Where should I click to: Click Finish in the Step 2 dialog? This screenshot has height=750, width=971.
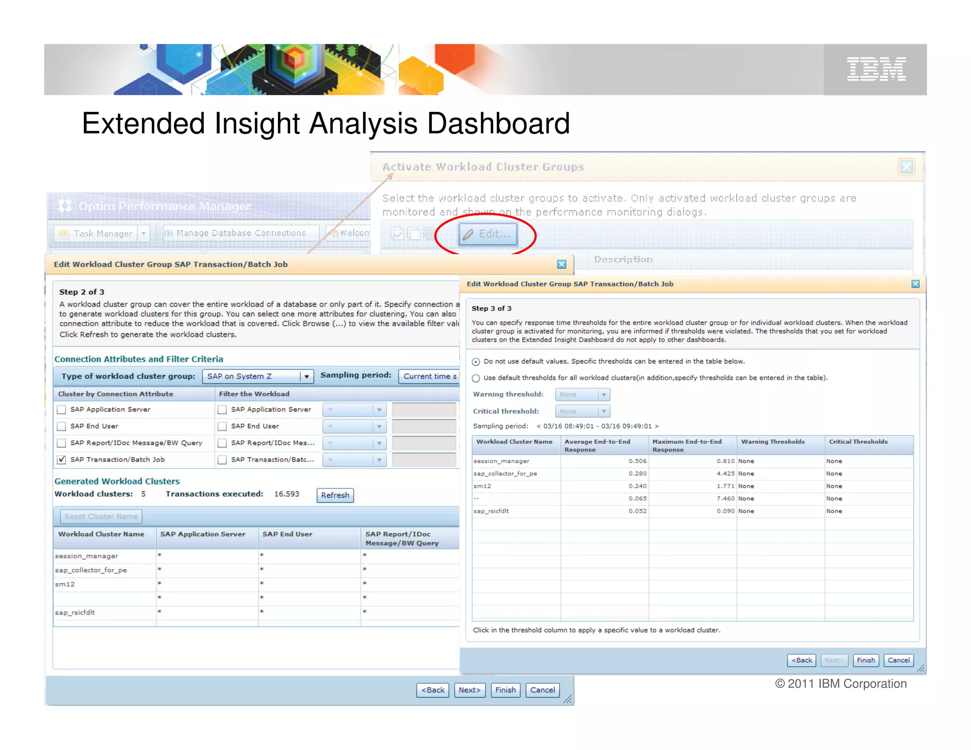[x=505, y=690]
